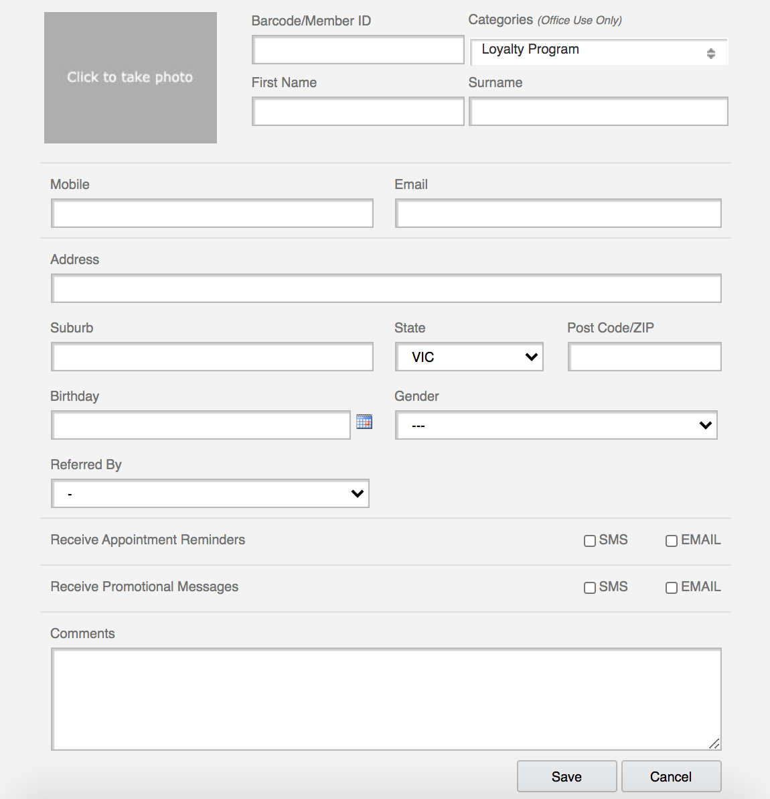Expand the Gender dropdown
The width and height of the screenshot is (770, 799).
pos(556,425)
